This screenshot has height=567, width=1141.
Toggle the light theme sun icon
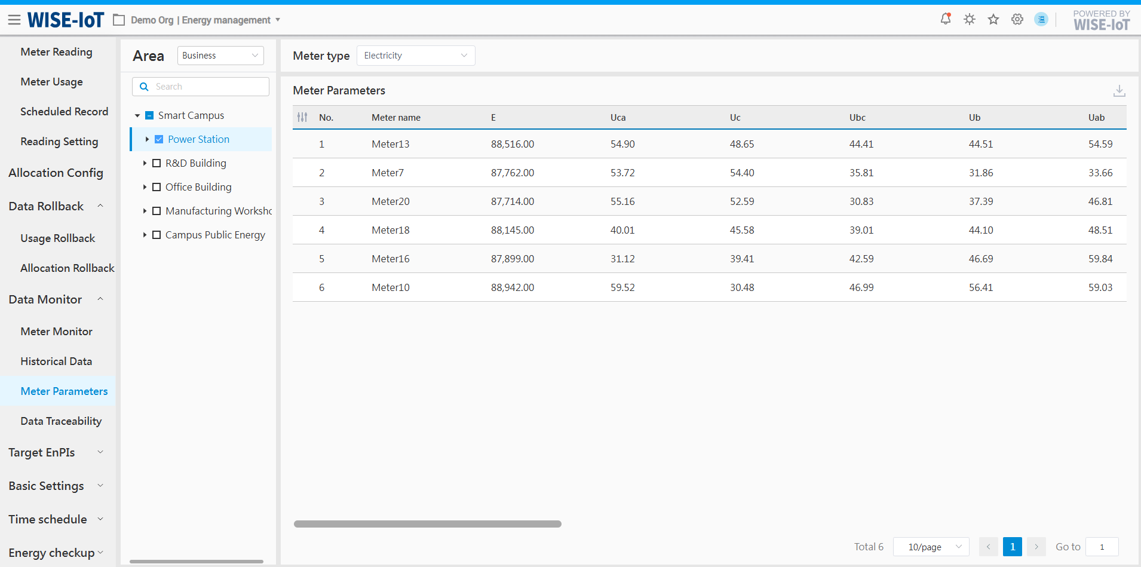969,20
